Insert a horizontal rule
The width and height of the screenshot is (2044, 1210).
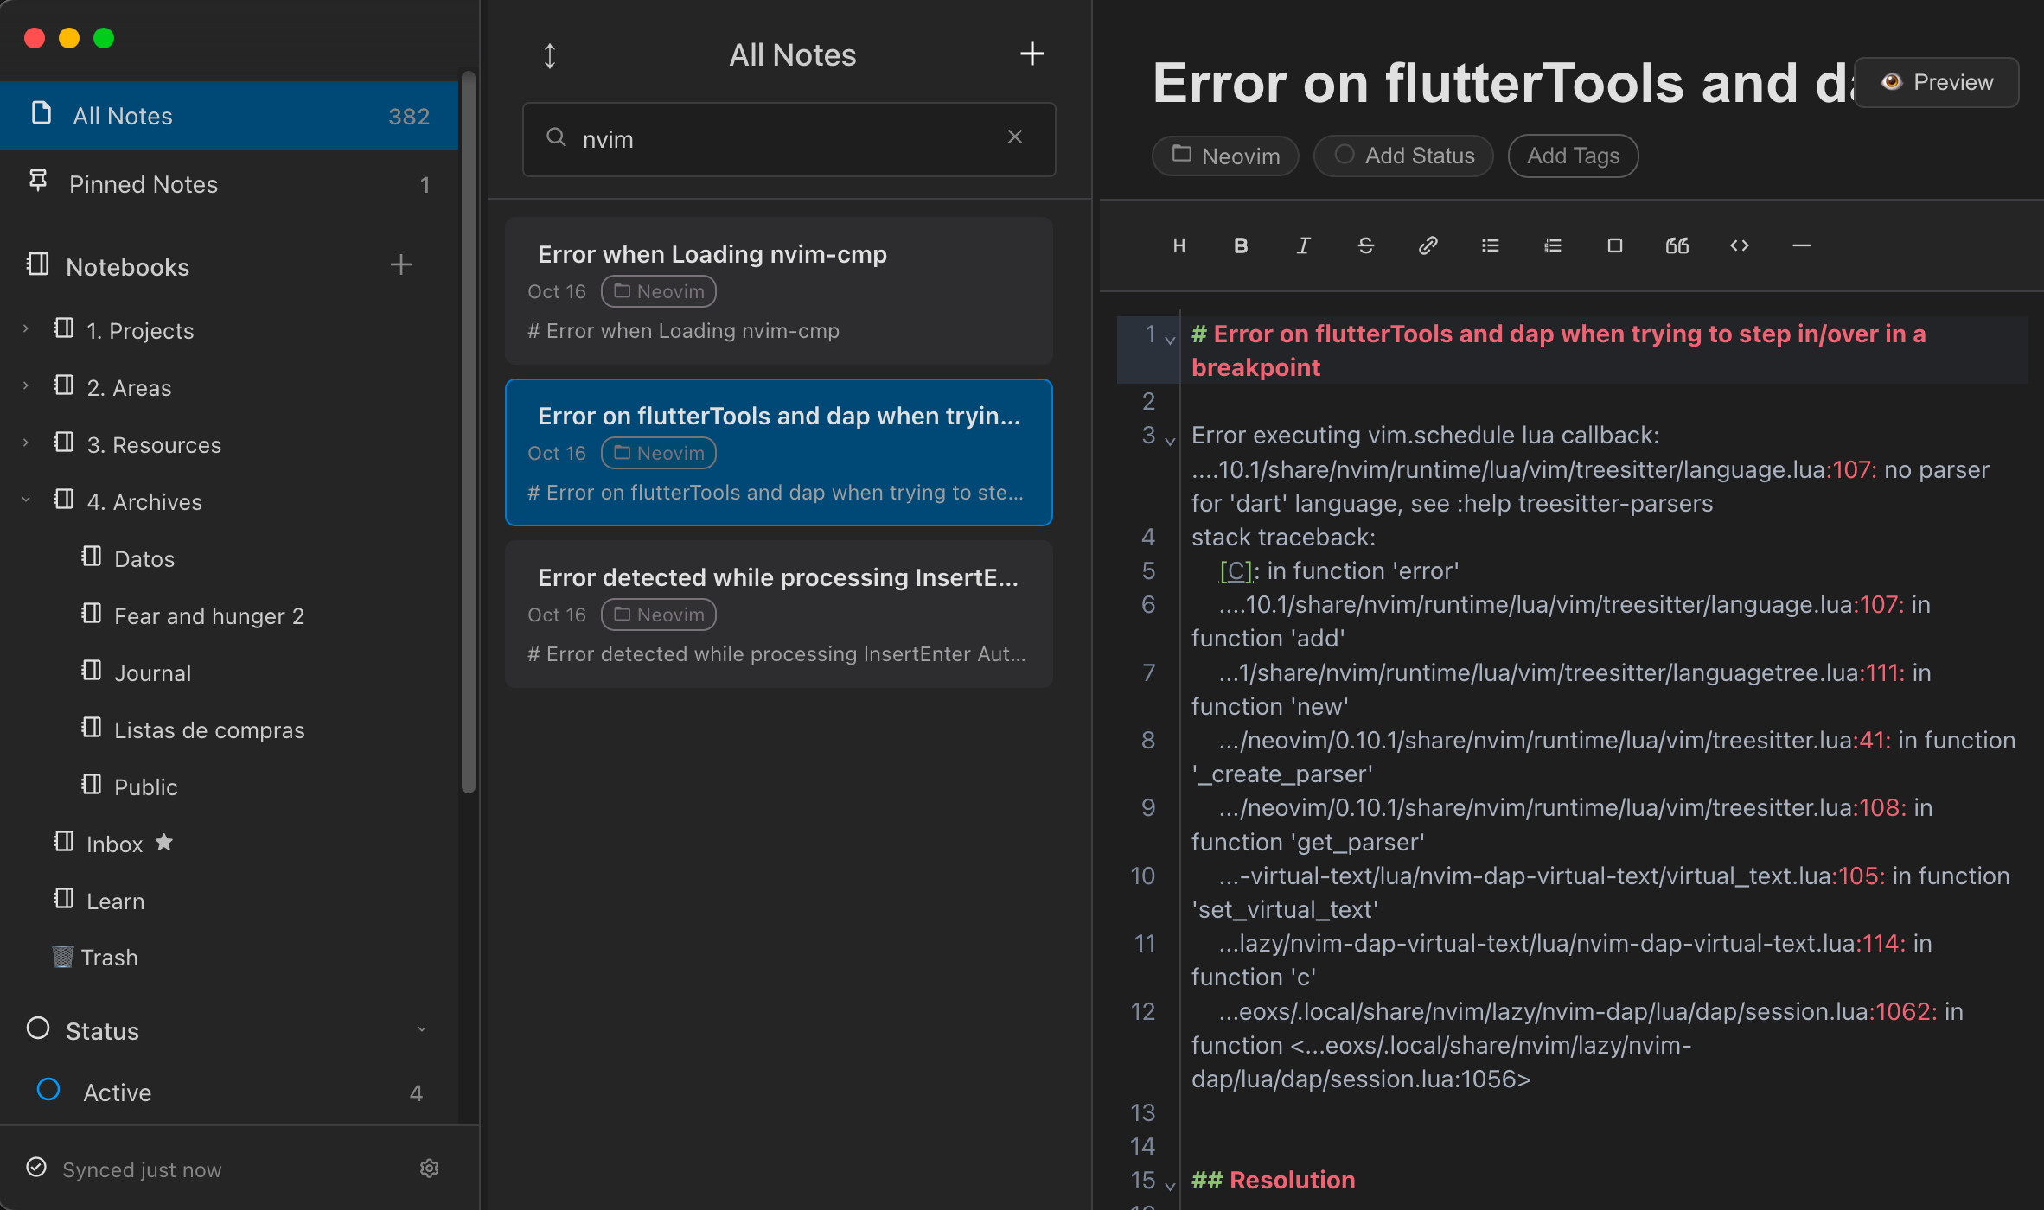coord(1801,246)
